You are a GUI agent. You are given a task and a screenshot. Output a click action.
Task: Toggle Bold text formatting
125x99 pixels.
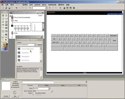pos(50,8)
